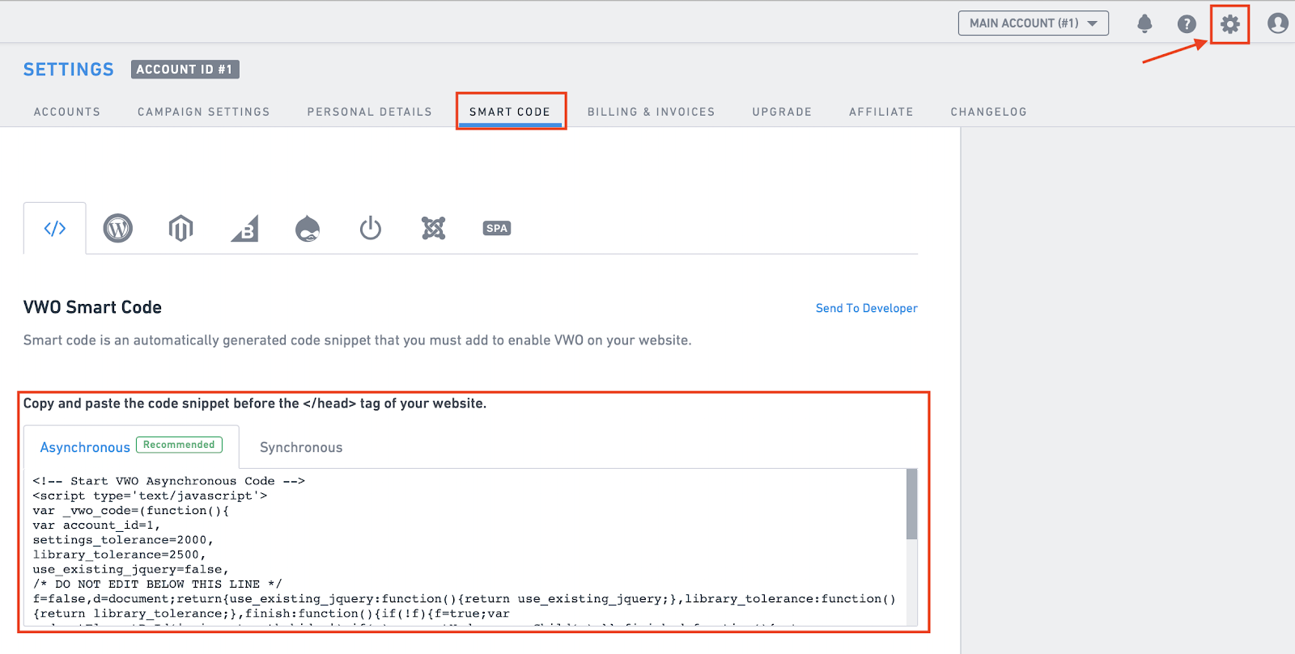Click the 'DO NOT EDIT BELOW THIS LINE' comment
This screenshot has width=1295, height=654.
point(158,584)
